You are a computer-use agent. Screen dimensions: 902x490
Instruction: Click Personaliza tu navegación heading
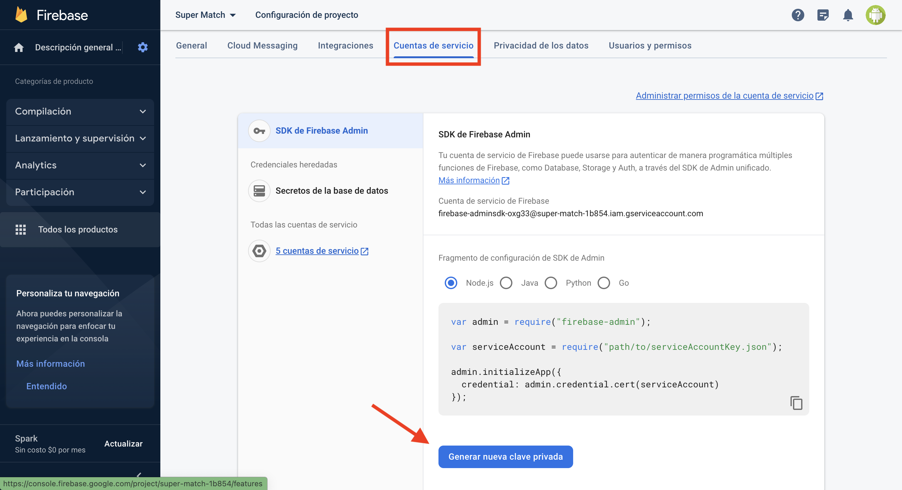point(68,293)
